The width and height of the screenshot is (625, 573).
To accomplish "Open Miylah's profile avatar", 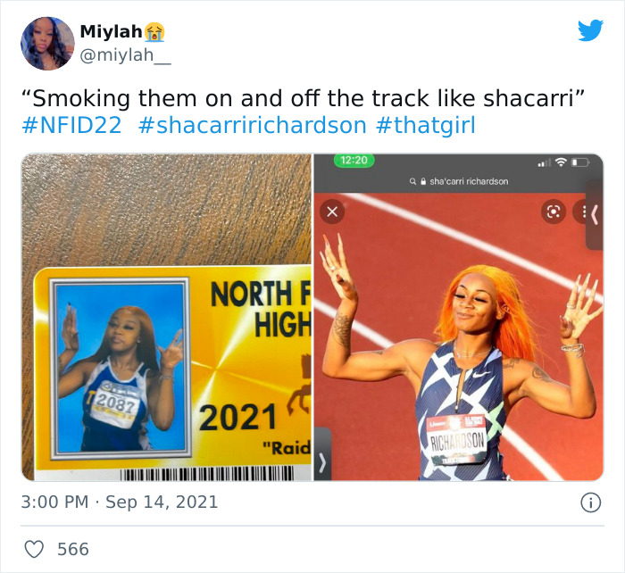I will (47, 44).
